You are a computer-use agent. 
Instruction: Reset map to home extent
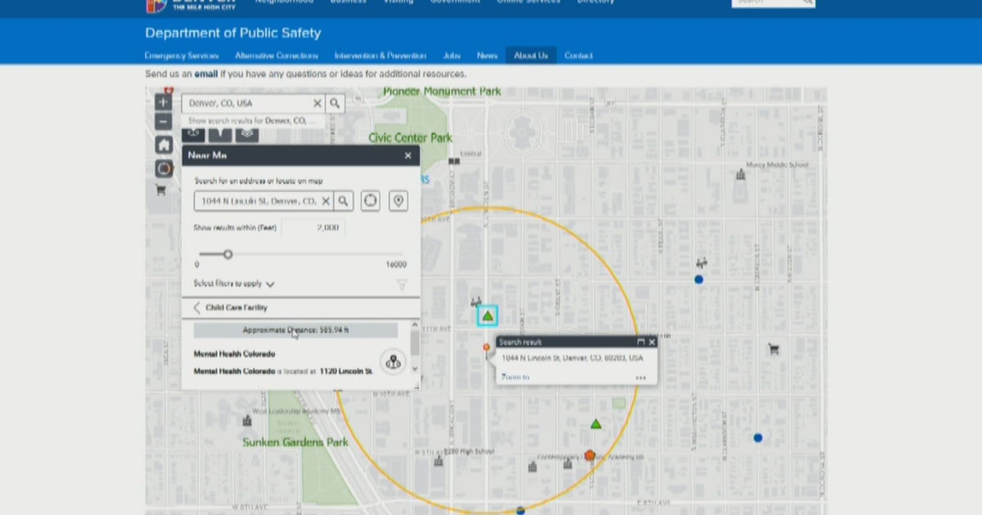pos(164,145)
